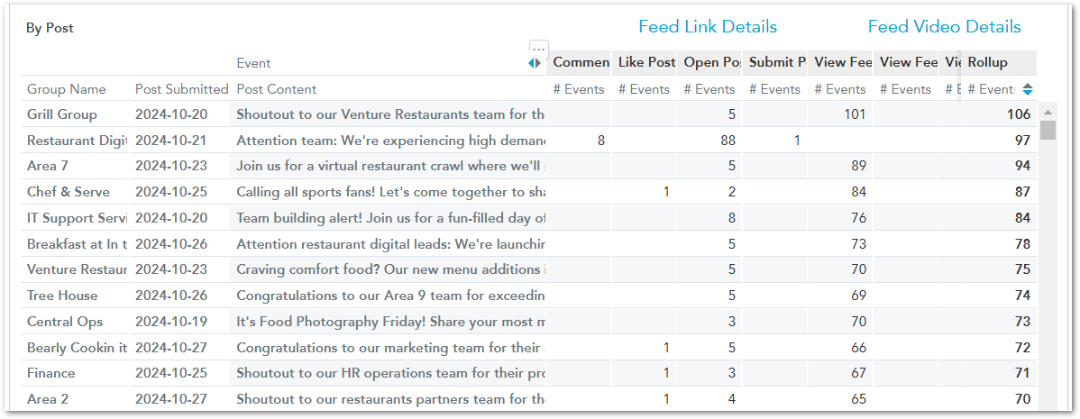Click the Group Name column header

click(x=67, y=89)
